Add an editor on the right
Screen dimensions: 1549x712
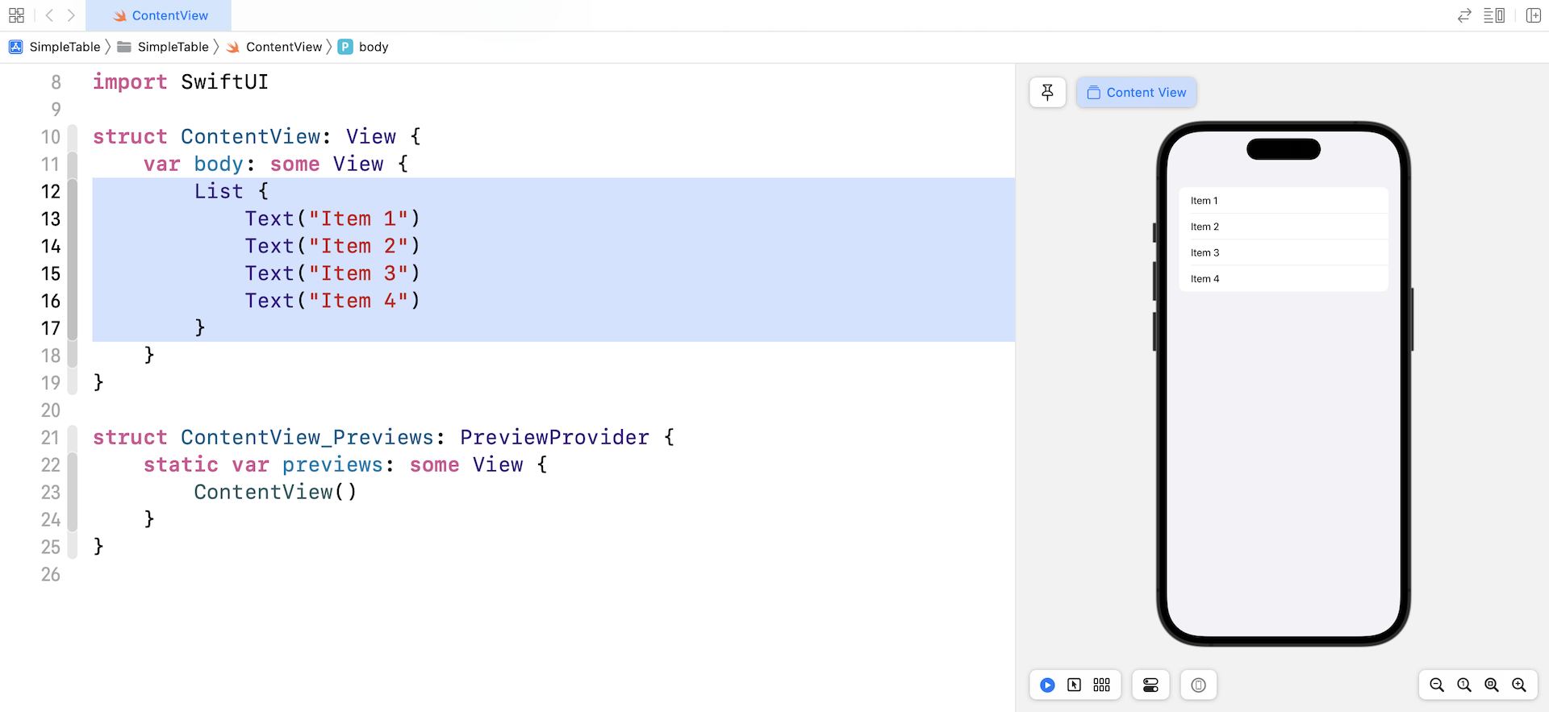coord(1534,15)
